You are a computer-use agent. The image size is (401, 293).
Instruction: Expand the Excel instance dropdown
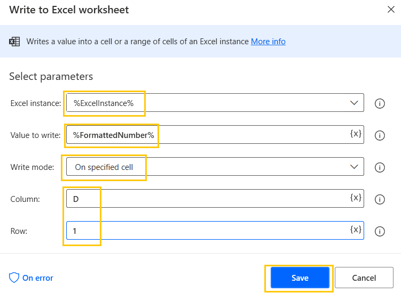click(x=354, y=103)
